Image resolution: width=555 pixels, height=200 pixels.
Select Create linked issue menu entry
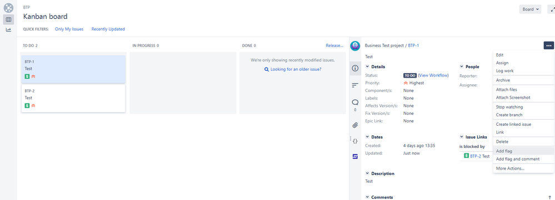523,124
